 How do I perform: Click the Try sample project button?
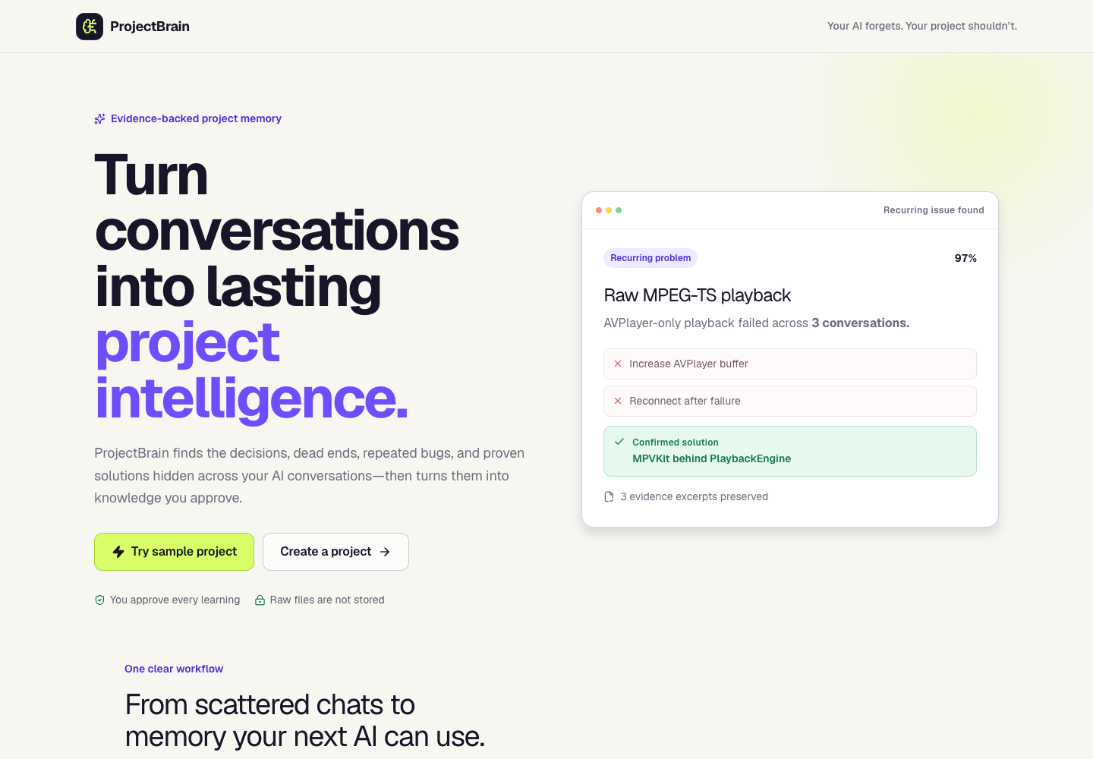tap(174, 552)
